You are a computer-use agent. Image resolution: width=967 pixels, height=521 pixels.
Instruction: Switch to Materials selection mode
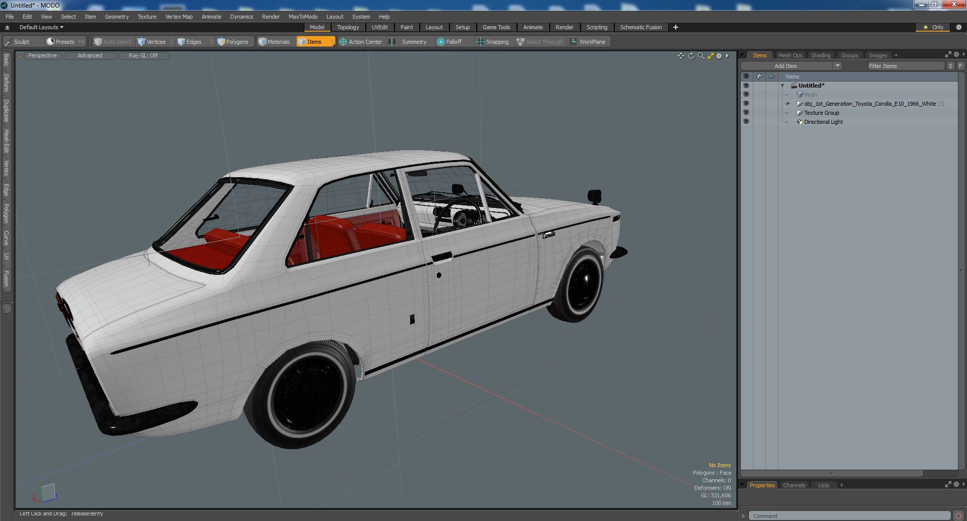click(x=274, y=42)
